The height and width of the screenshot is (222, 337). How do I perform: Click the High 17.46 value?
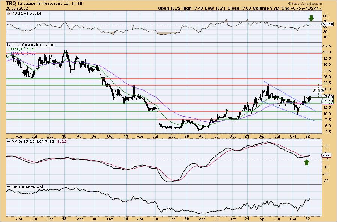(192, 8)
